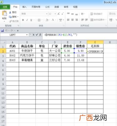Open the Merge & Center dropdown arrow
Screen dimensions: 117x126
click(106, 20)
